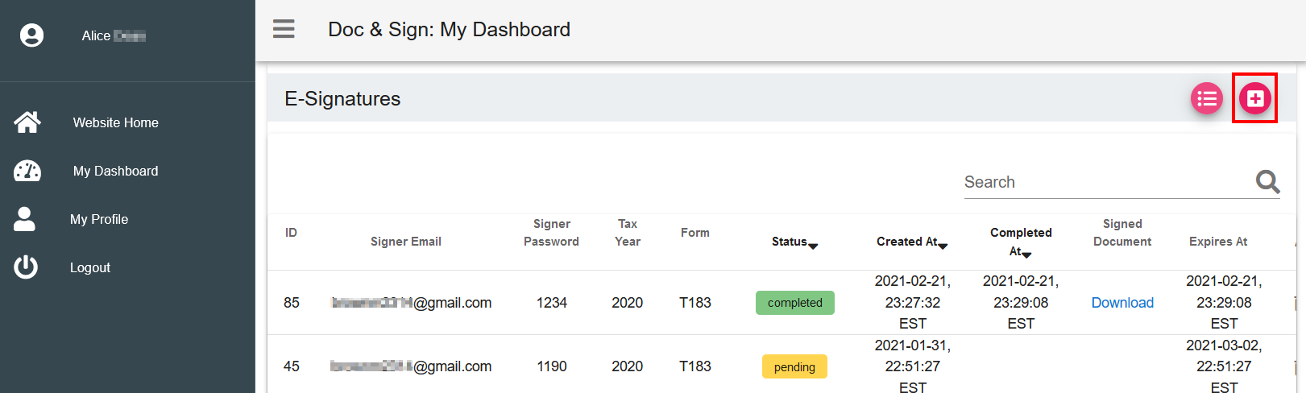1306x393 pixels.
Task: Go to My Dashboard in sidebar
Action: point(115,171)
